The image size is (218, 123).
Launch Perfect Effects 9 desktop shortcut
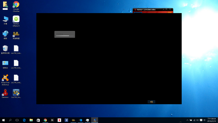pyautogui.click(x=16, y=21)
